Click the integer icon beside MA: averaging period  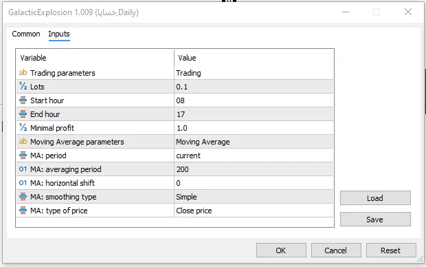23,169
